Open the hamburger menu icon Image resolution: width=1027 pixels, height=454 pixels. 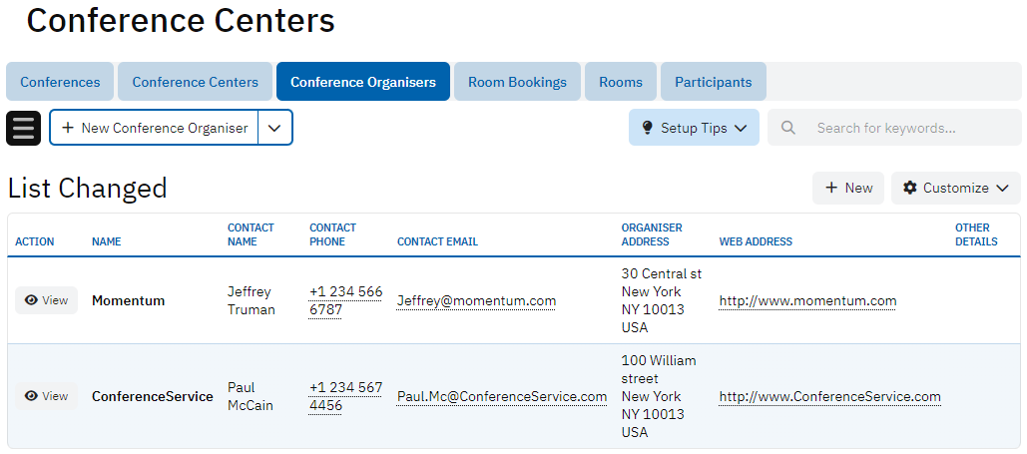click(24, 128)
